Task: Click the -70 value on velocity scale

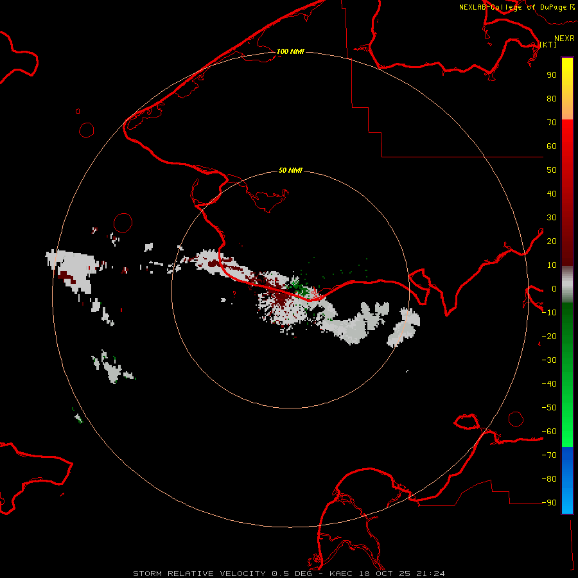Action: 549,455
